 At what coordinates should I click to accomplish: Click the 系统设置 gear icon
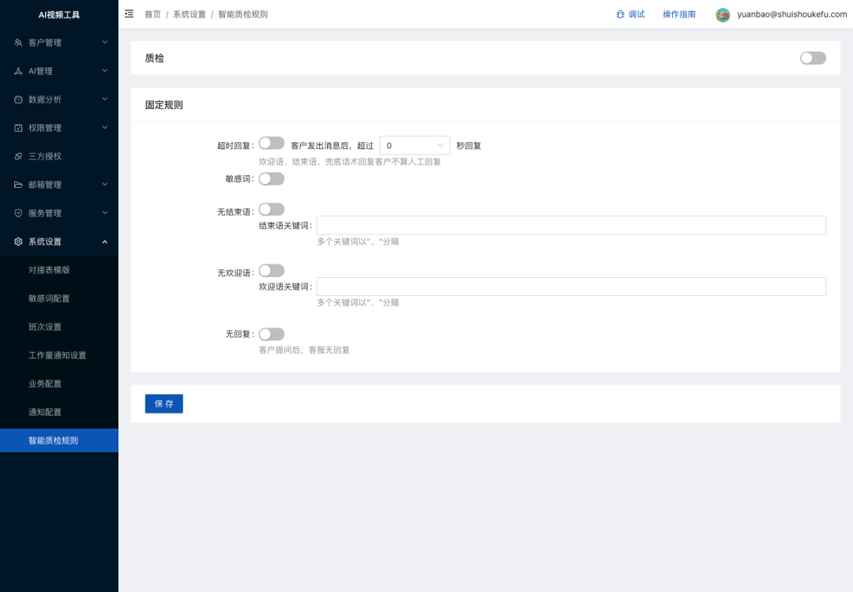point(18,242)
